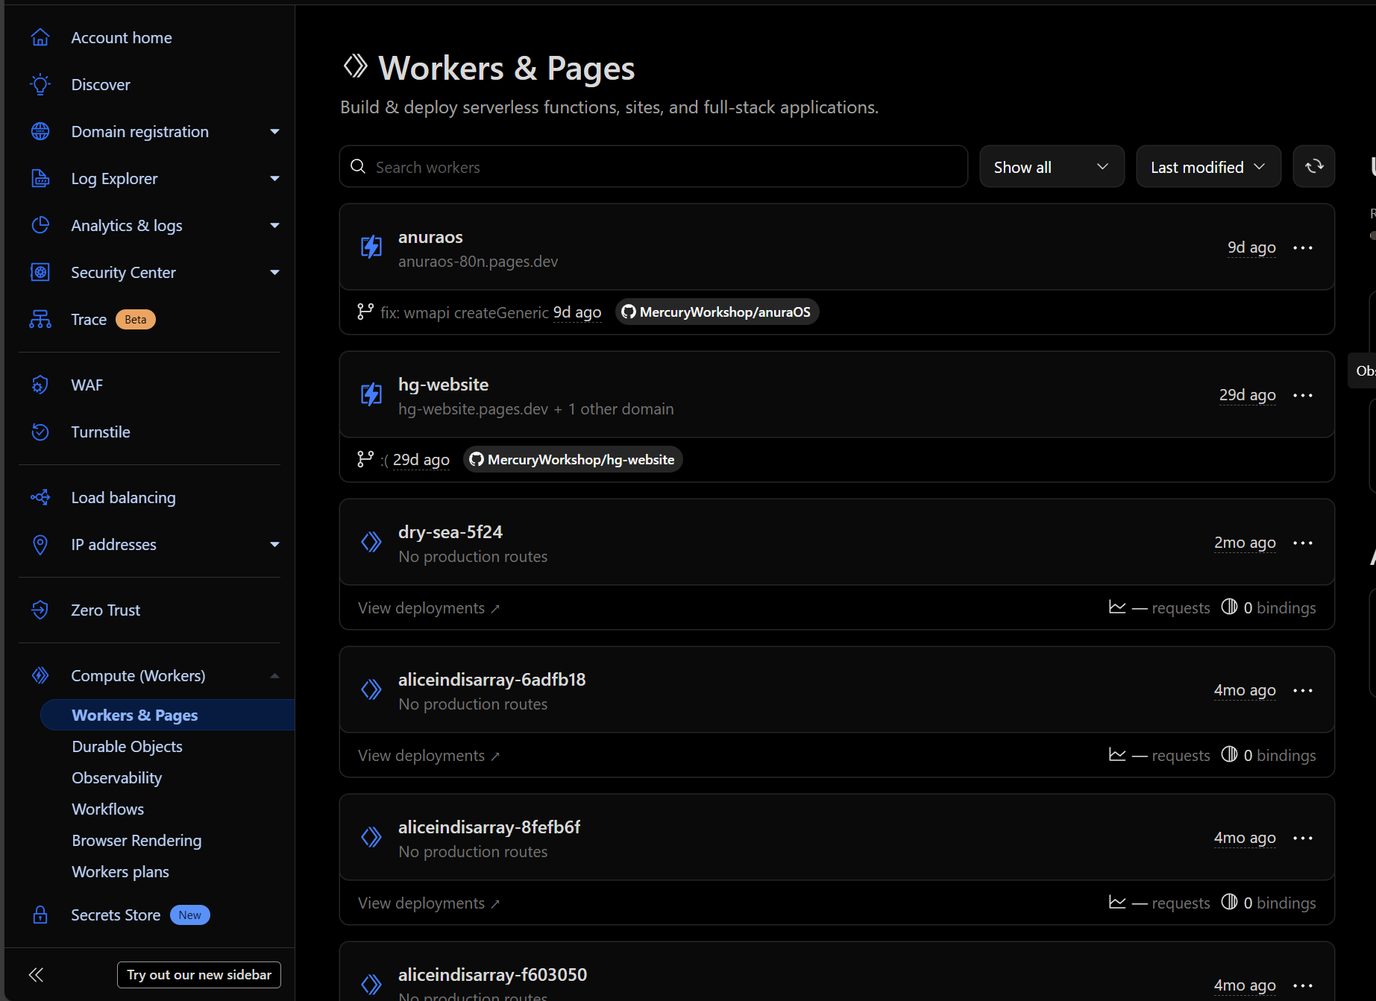
Task: Expand the Security Center submenu arrow
Action: pos(274,273)
